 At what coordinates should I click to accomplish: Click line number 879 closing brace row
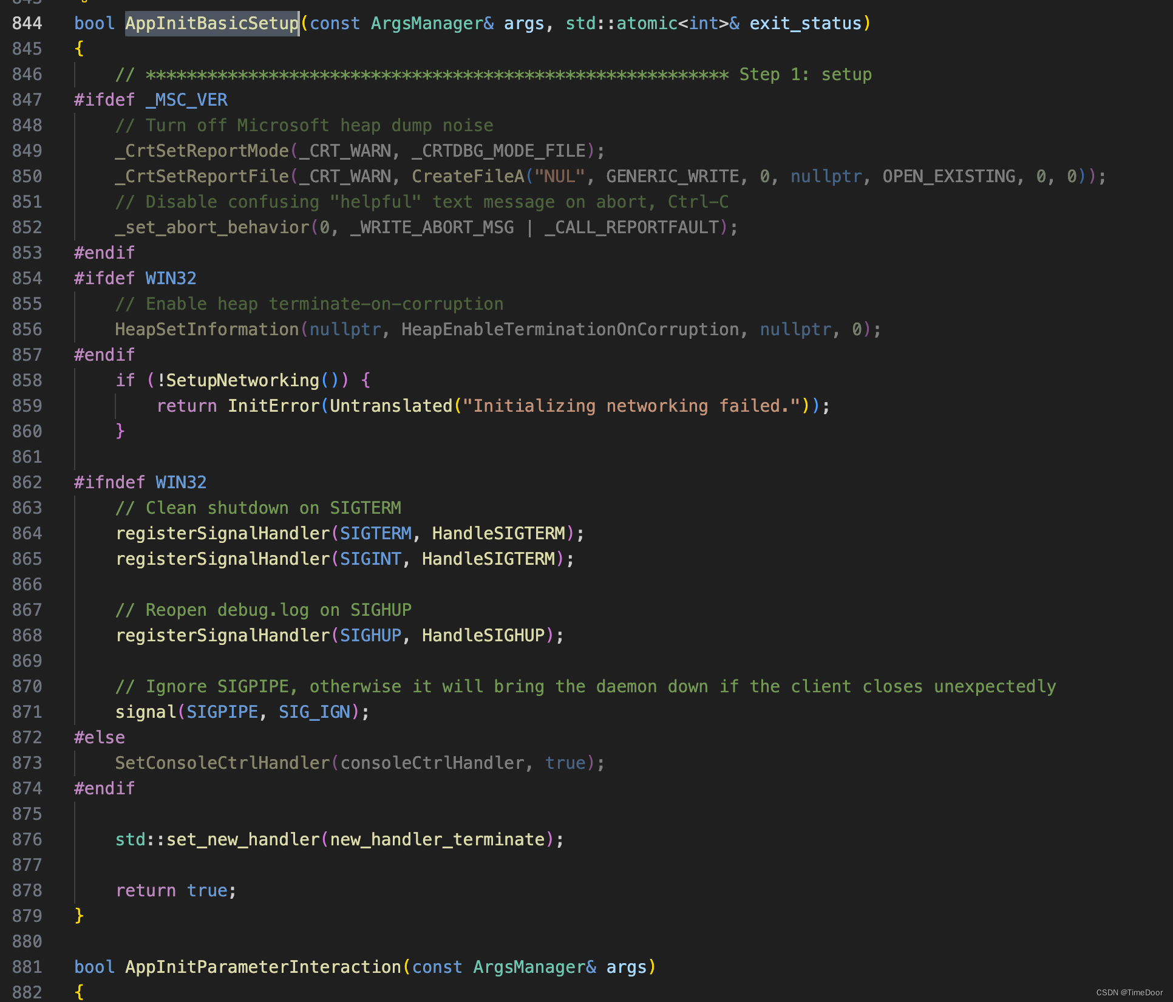pos(27,916)
